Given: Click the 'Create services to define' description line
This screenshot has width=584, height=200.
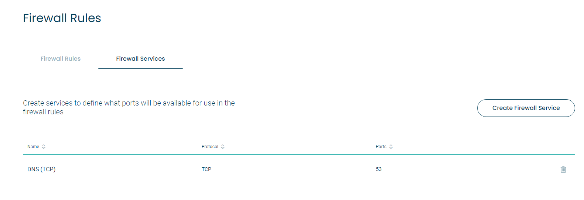Looking at the screenshot, I should point(129,103).
